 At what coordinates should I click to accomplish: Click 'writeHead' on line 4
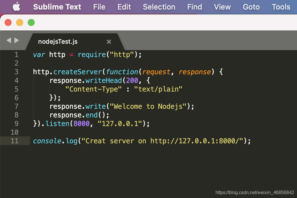coord(104,81)
